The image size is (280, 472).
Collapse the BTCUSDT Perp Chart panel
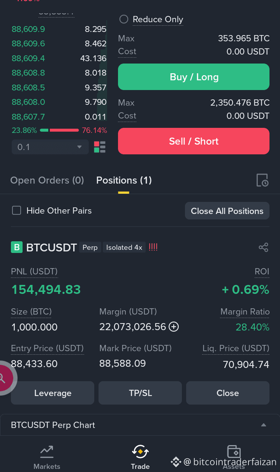point(264,425)
